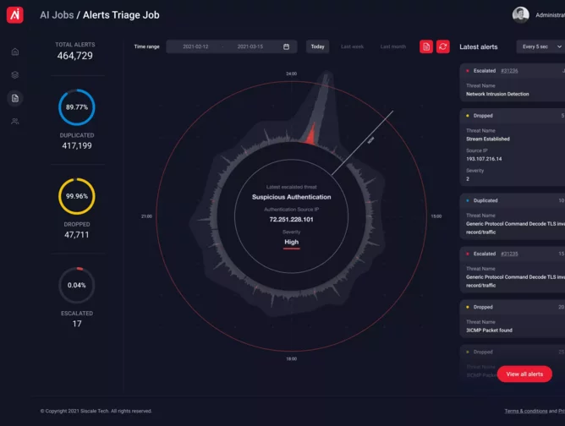Screen dimensions: 565x426
Task: Click the 0.04% escalated progress ring
Action: (x=77, y=285)
